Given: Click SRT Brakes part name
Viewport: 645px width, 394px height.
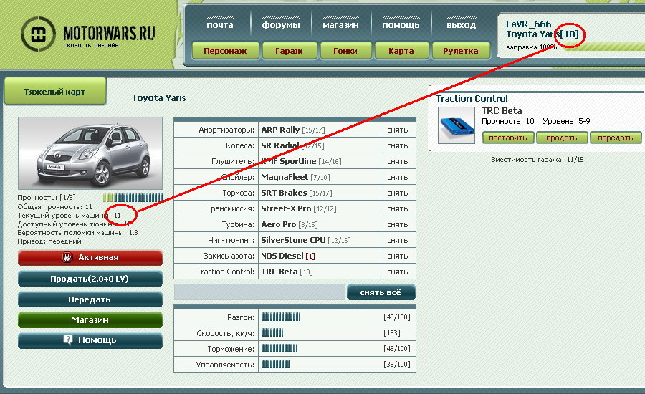Looking at the screenshot, I should click(284, 193).
